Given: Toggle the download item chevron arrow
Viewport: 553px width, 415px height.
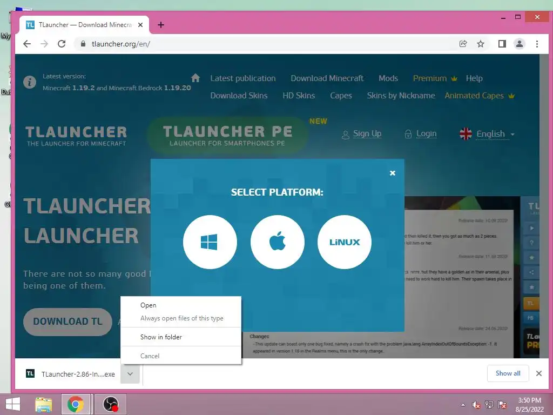Looking at the screenshot, I should (130, 374).
